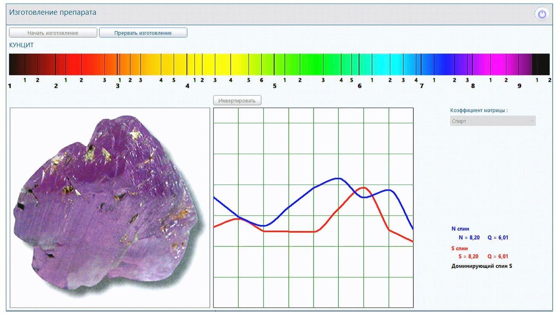Viewport: 560px width, 315px height.
Task: Click the peak of the red curve
Action: click(x=364, y=188)
